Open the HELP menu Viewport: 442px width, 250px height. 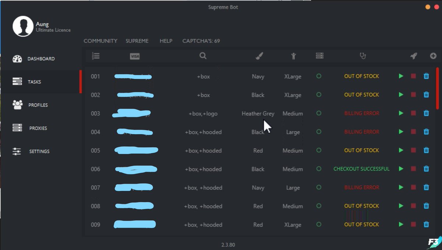(x=166, y=41)
